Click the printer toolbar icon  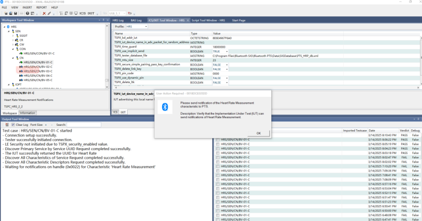coord(21,13)
